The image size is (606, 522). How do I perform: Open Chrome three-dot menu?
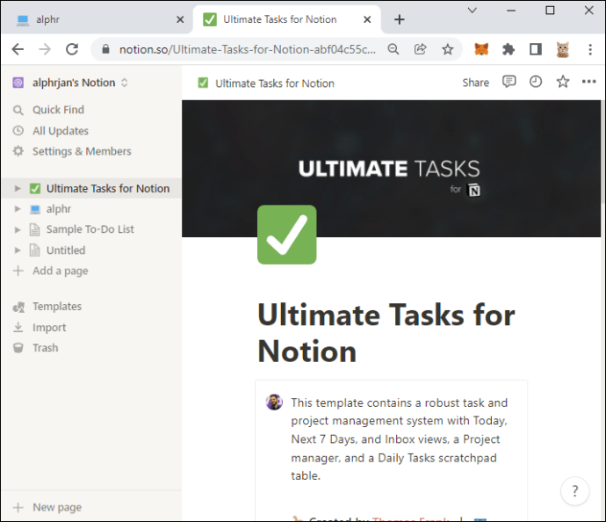tap(590, 49)
